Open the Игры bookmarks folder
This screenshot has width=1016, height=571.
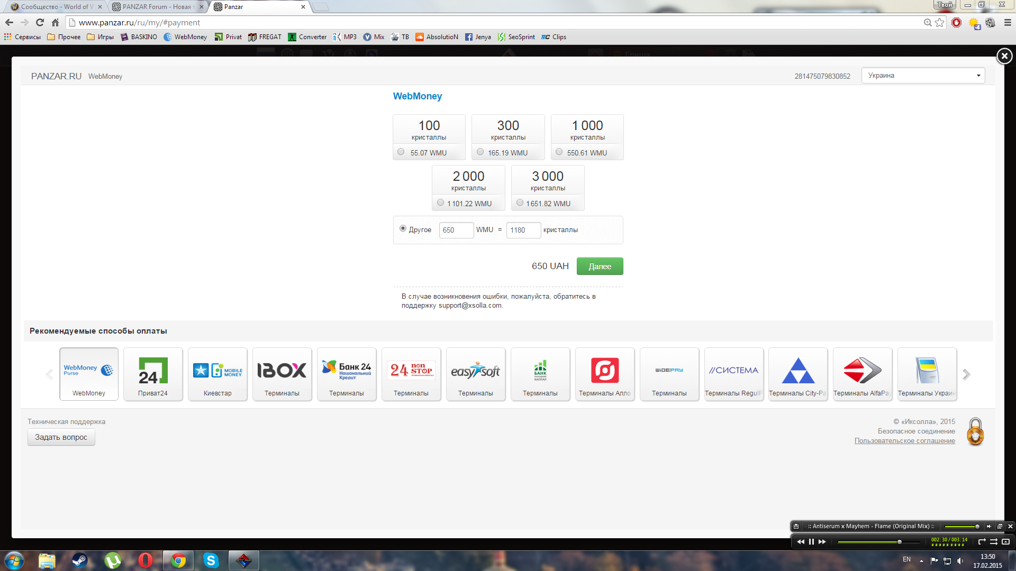[100, 37]
